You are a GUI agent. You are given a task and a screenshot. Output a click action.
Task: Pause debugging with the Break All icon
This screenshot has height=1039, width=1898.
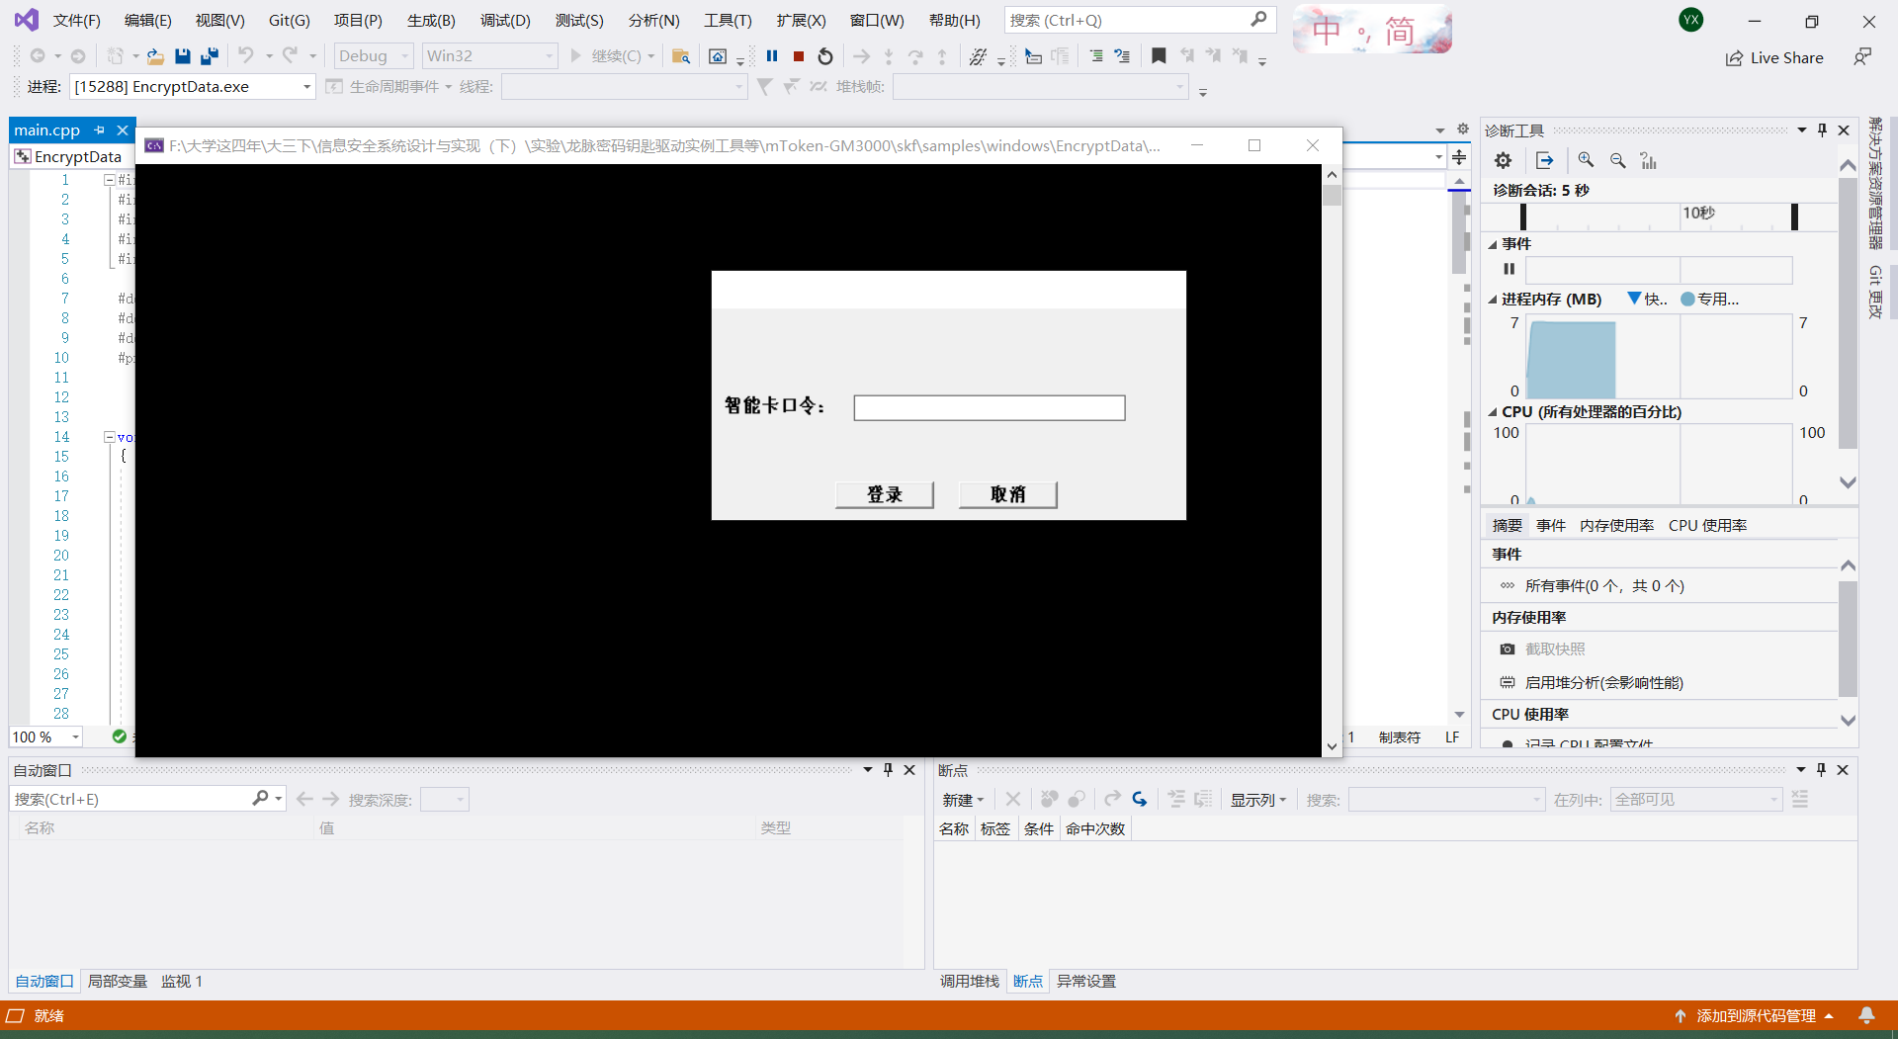pos(772,56)
